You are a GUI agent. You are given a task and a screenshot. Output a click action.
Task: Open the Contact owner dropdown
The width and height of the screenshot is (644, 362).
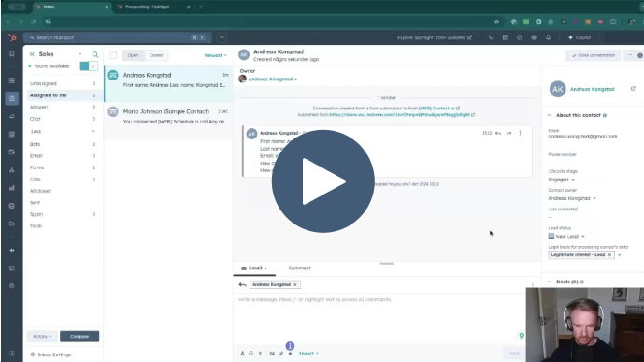(x=572, y=198)
